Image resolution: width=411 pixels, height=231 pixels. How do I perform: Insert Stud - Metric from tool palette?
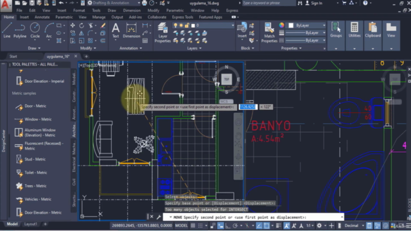pyautogui.click(x=30, y=159)
